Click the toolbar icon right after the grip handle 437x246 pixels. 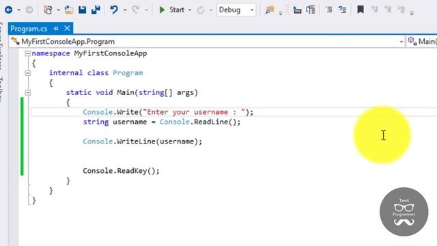297,10
